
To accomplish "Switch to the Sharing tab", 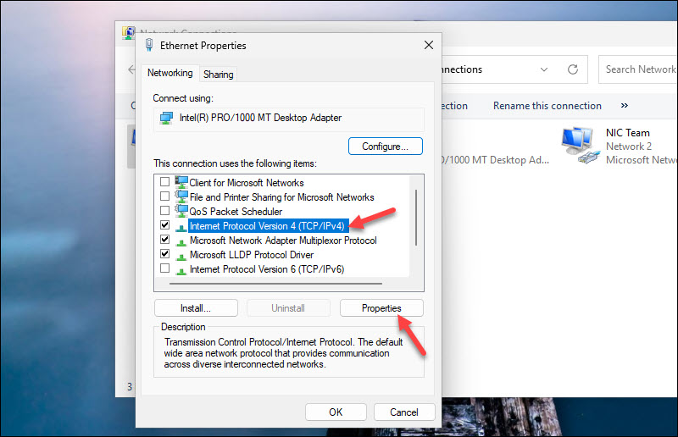I will click(x=219, y=75).
